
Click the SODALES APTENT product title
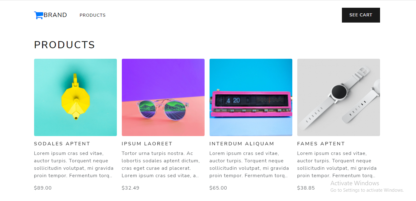point(62,144)
